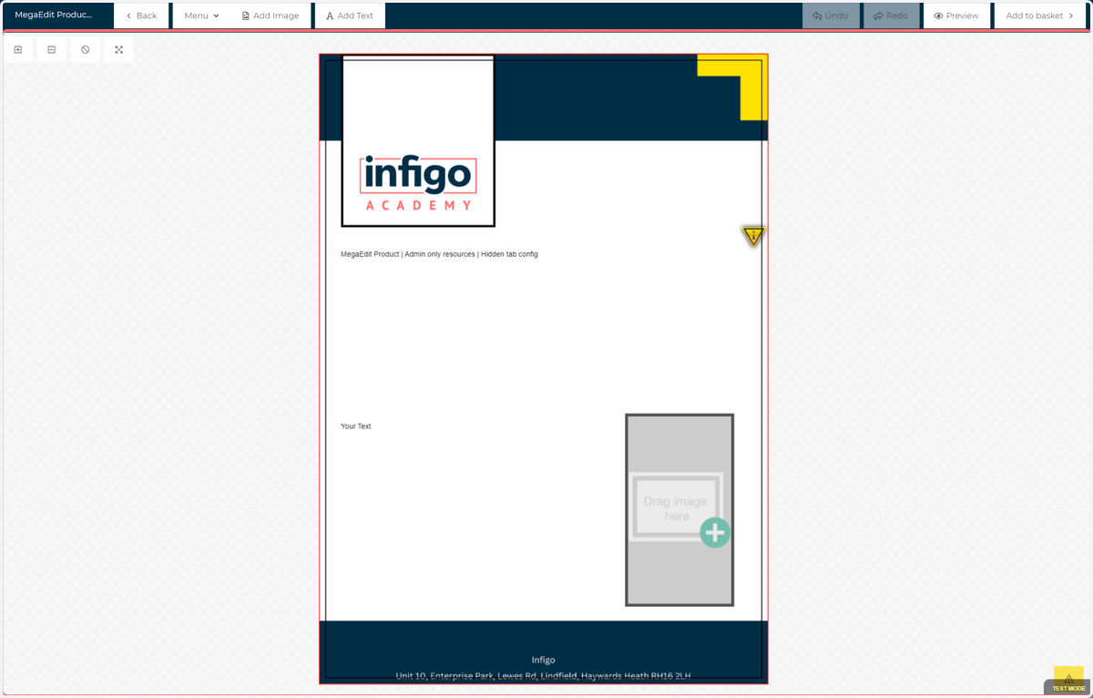The image size is (1093, 698).
Task: Open the Menu dropdown
Action: pos(201,15)
